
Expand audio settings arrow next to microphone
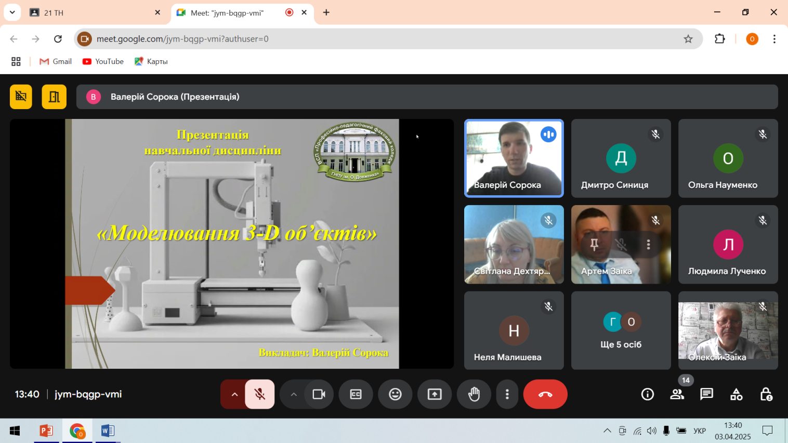(x=234, y=394)
